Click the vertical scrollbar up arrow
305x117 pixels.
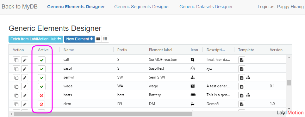coord(289,58)
